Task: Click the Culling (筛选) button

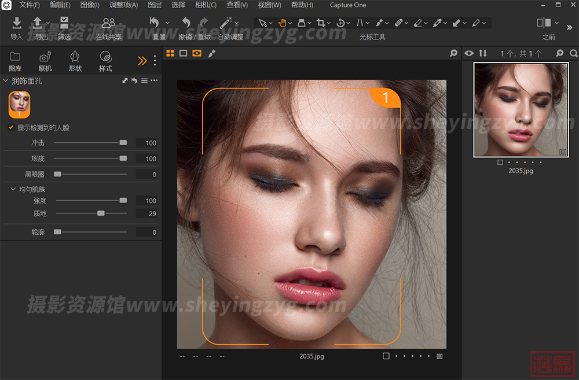Action: click(x=64, y=23)
